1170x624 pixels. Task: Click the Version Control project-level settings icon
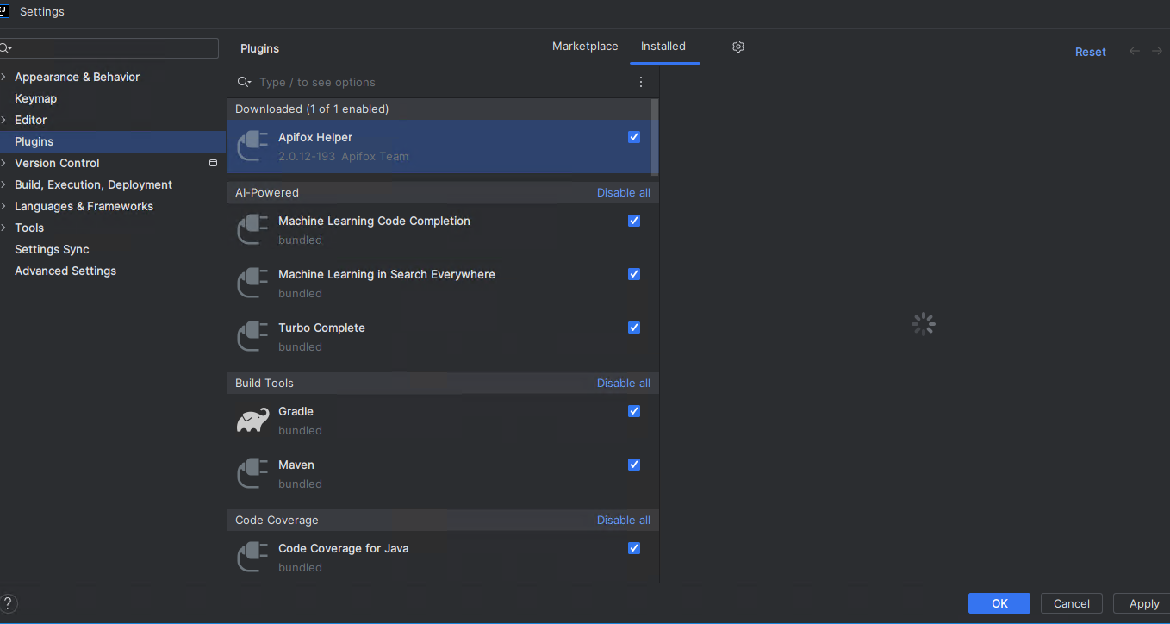[213, 163]
